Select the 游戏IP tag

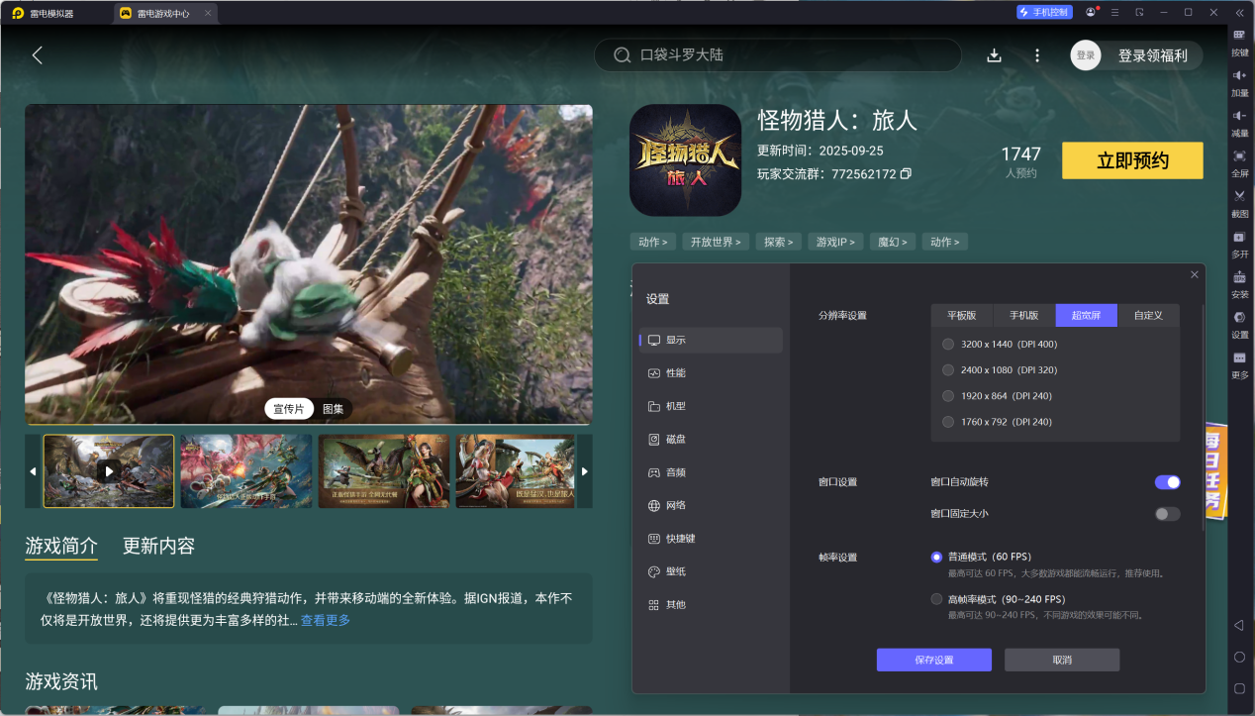pyautogui.click(x=835, y=242)
